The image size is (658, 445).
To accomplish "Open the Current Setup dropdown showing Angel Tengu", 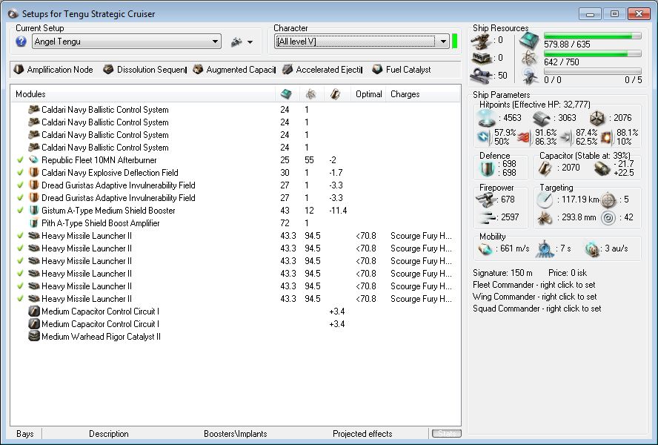I will point(127,42).
